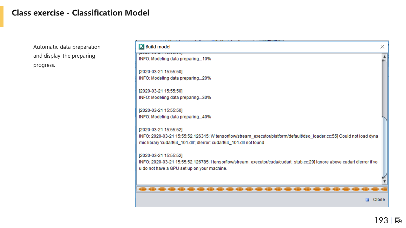Image resolution: width=406 pixels, height=228 pixels.
Task: Click the vertical scrollbar thumb of the log
Action: (x=384, y=147)
